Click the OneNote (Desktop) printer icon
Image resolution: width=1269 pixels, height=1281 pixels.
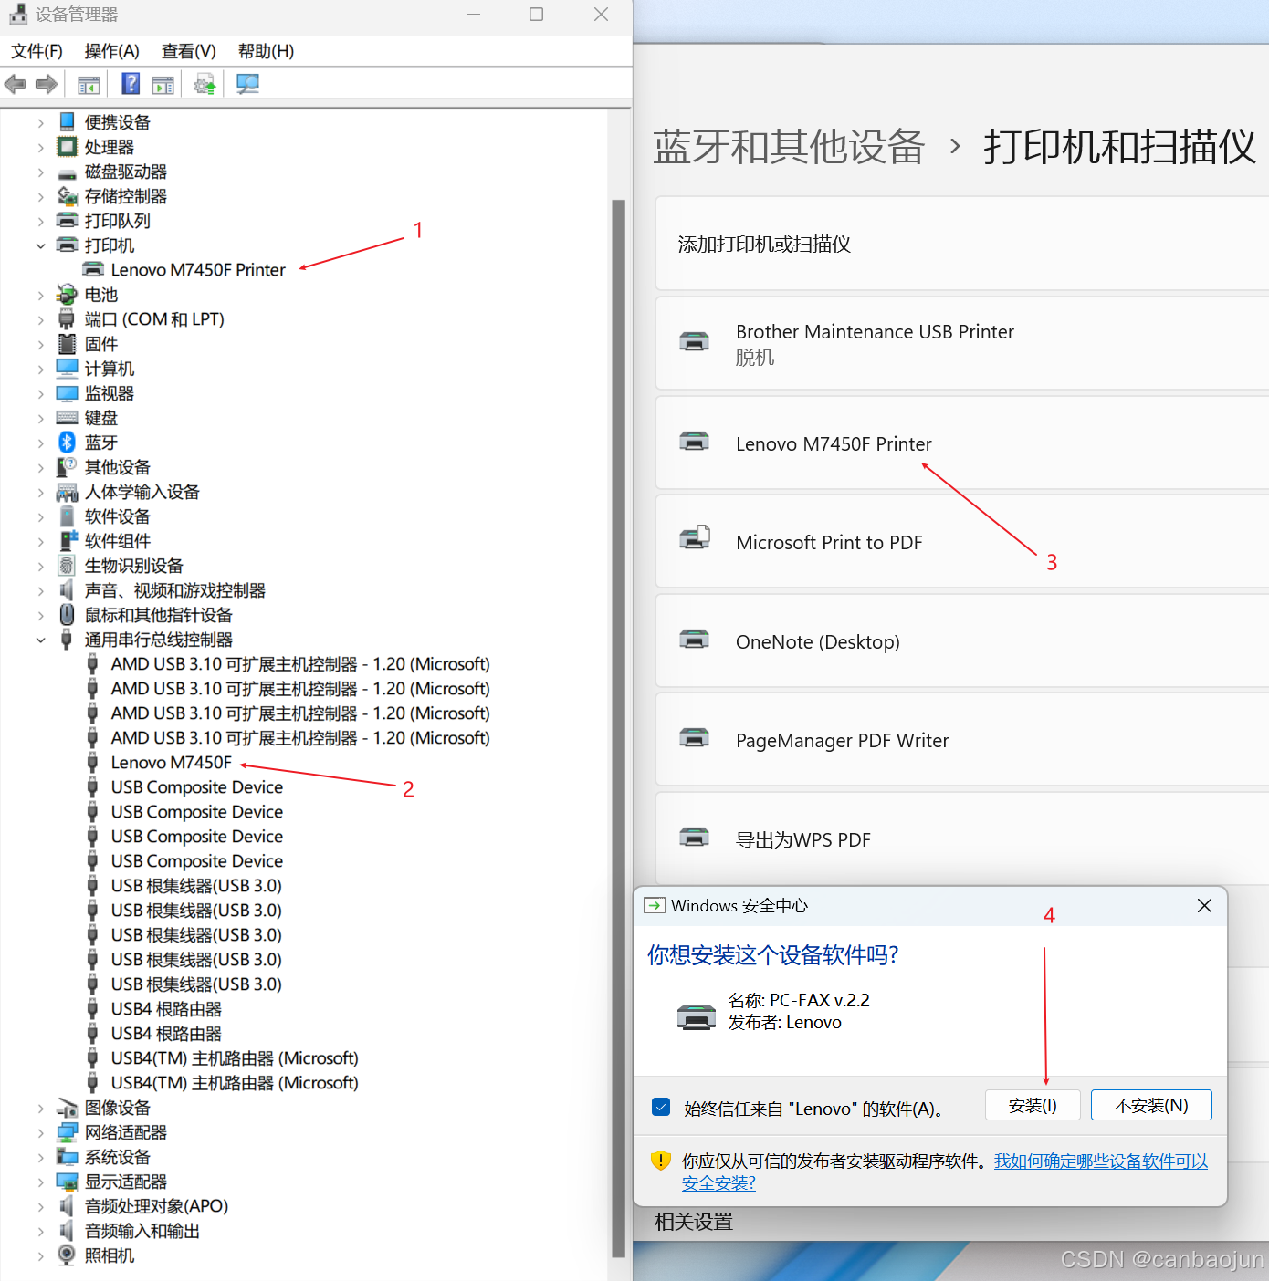click(x=694, y=639)
